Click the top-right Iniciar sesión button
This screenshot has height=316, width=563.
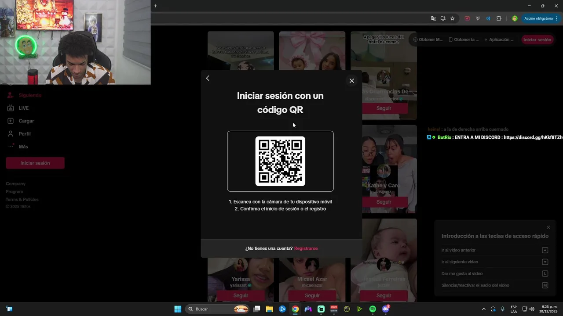pyautogui.click(x=537, y=39)
